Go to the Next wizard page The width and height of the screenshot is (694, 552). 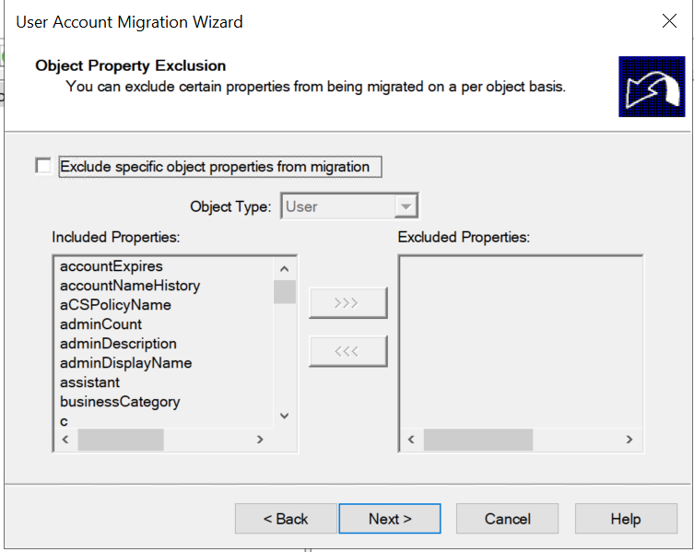coord(390,518)
